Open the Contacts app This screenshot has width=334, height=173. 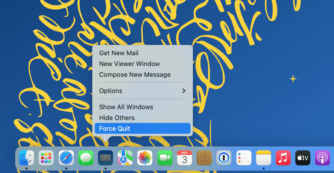(204, 158)
